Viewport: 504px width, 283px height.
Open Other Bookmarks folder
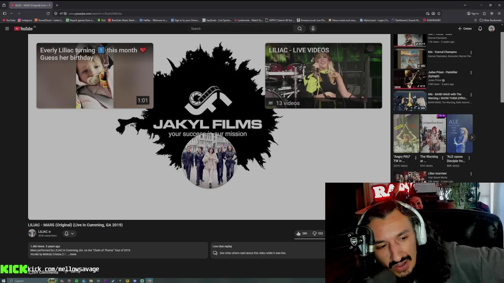coord(491,20)
